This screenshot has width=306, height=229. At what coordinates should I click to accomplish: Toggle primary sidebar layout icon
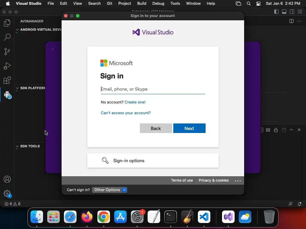coord(276,12)
